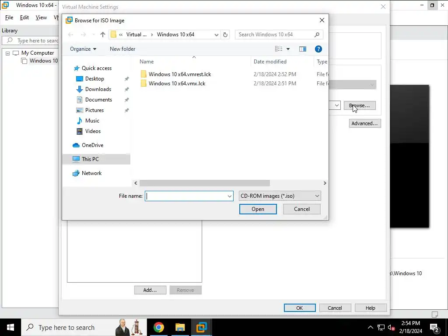
Task: Cancel the Browse for ISO dialog
Action: [x=302, y=209]
